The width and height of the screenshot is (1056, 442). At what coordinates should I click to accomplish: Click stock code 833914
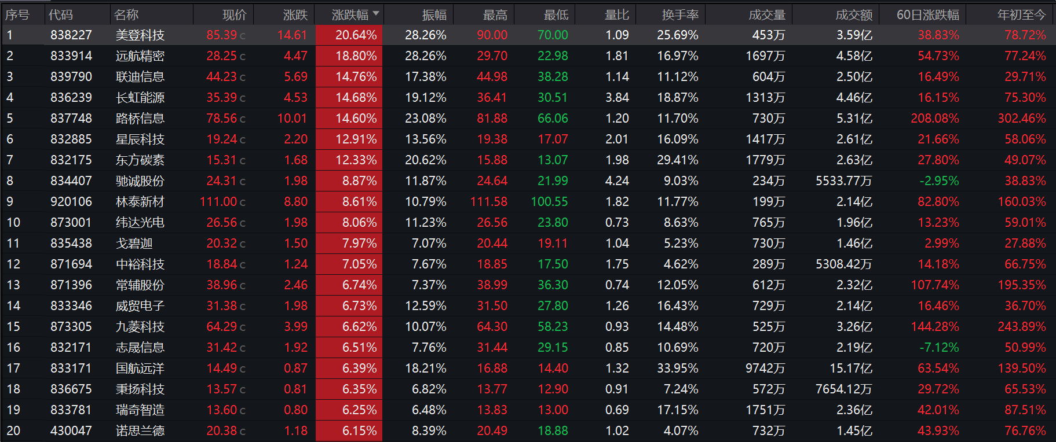71,56
